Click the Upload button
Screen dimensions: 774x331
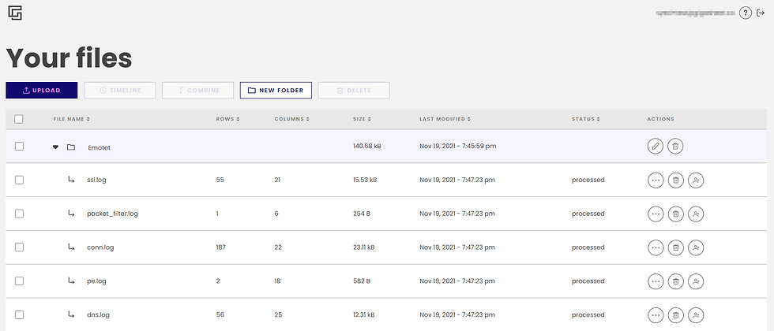41,90
